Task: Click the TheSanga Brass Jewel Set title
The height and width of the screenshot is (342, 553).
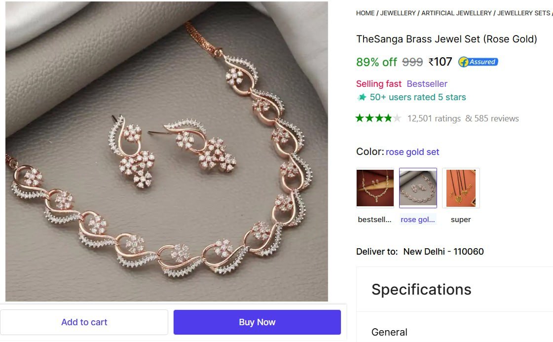Action: [446, 39]
